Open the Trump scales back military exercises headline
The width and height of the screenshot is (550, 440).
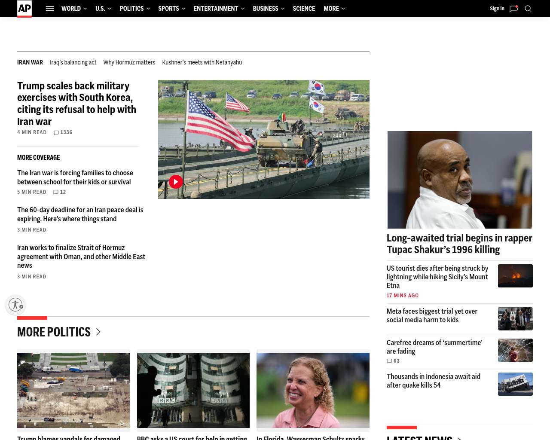[76, 104]
